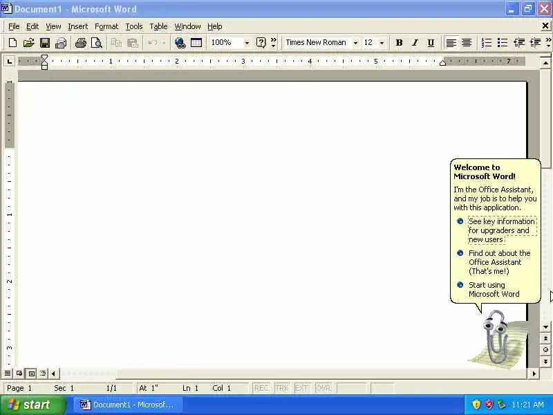Screen dimensions: 553x415
Task: Set Align Left paragraph alignment
Action: pos(451,43)
